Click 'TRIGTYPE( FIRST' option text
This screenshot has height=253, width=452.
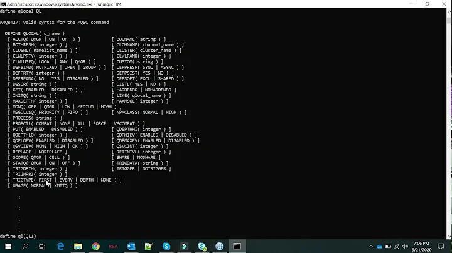32,180
